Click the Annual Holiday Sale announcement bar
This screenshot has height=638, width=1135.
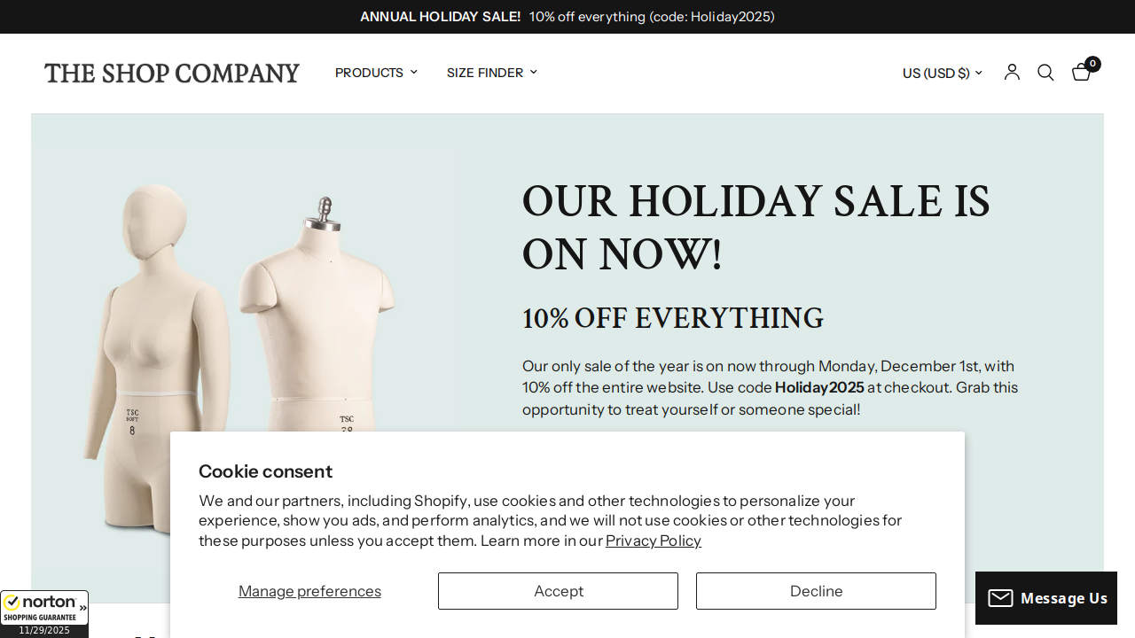tap(567, 17)
